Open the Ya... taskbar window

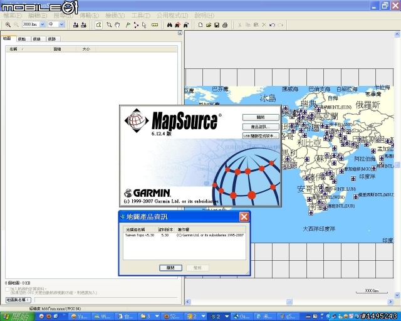click(x=79, y=317)
